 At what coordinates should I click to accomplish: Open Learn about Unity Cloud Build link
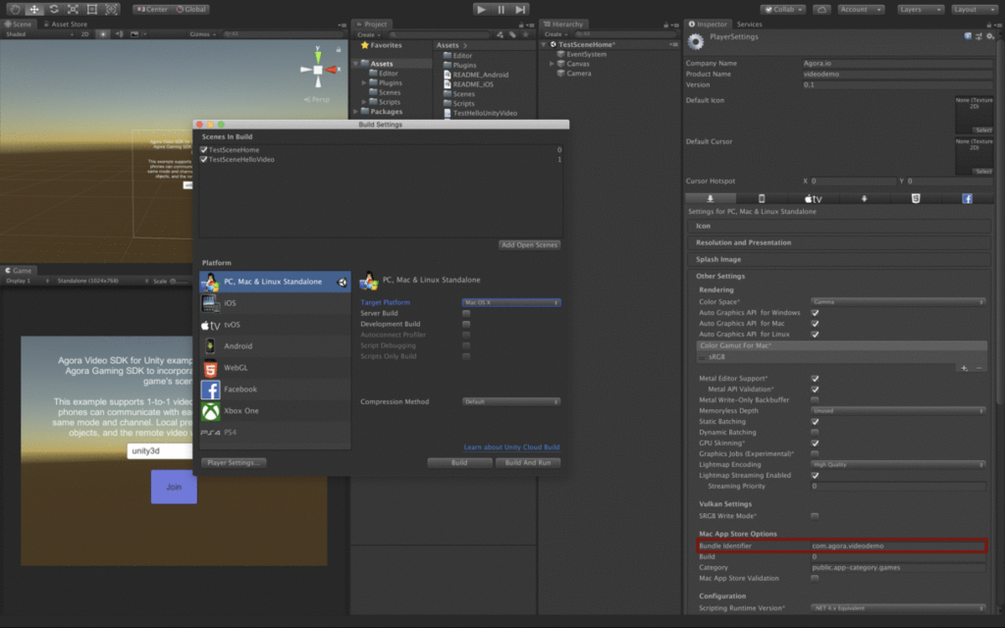(x=511, y=447)
